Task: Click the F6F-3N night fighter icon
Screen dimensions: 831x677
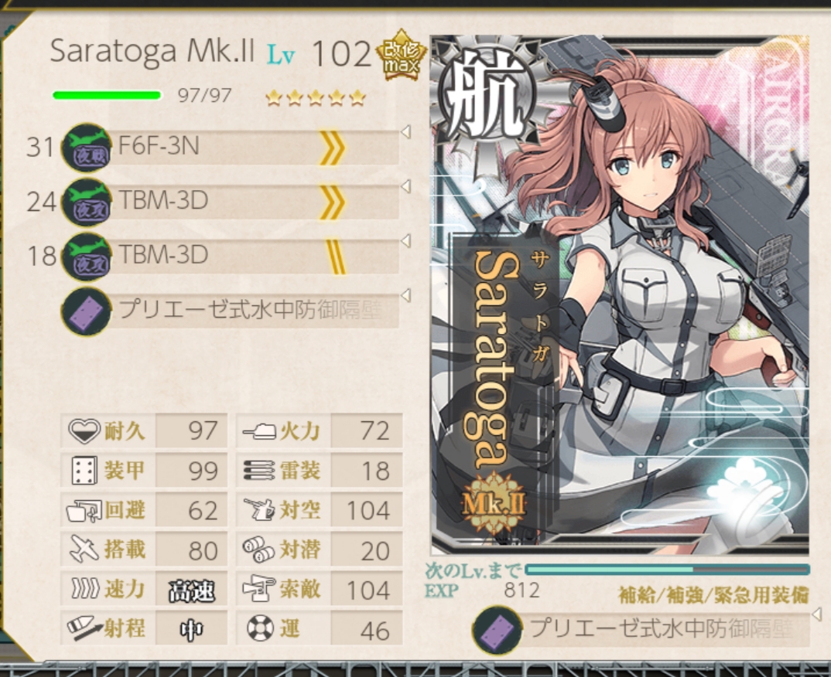Action: tap(87, 148)
